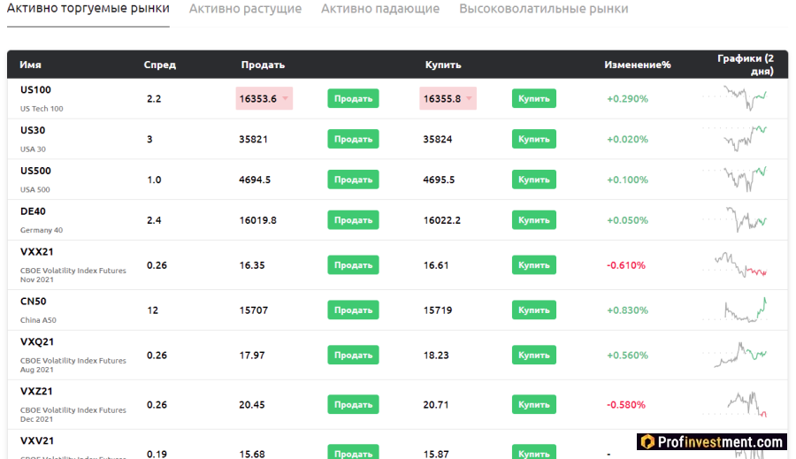Click the US30 buy price 35824
Viewport: 796px width, 459px height.
pos(438,139)
